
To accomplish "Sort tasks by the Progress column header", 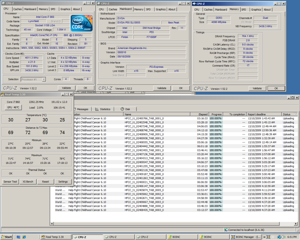I will 216,114.
